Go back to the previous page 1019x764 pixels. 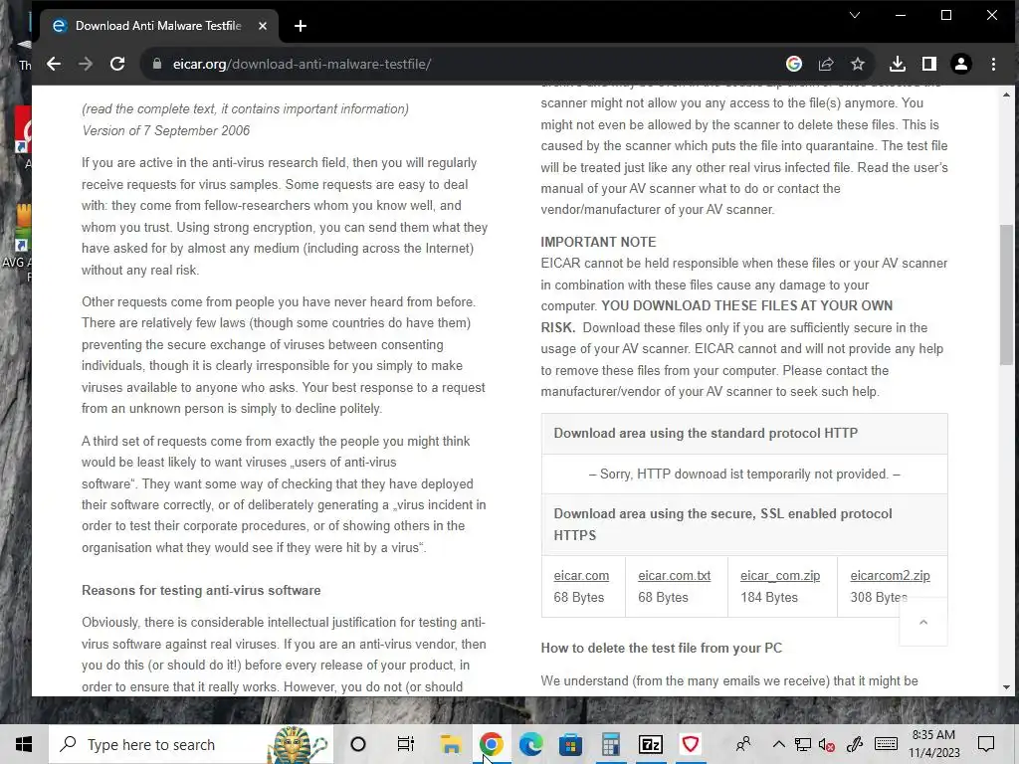(54, 64)
